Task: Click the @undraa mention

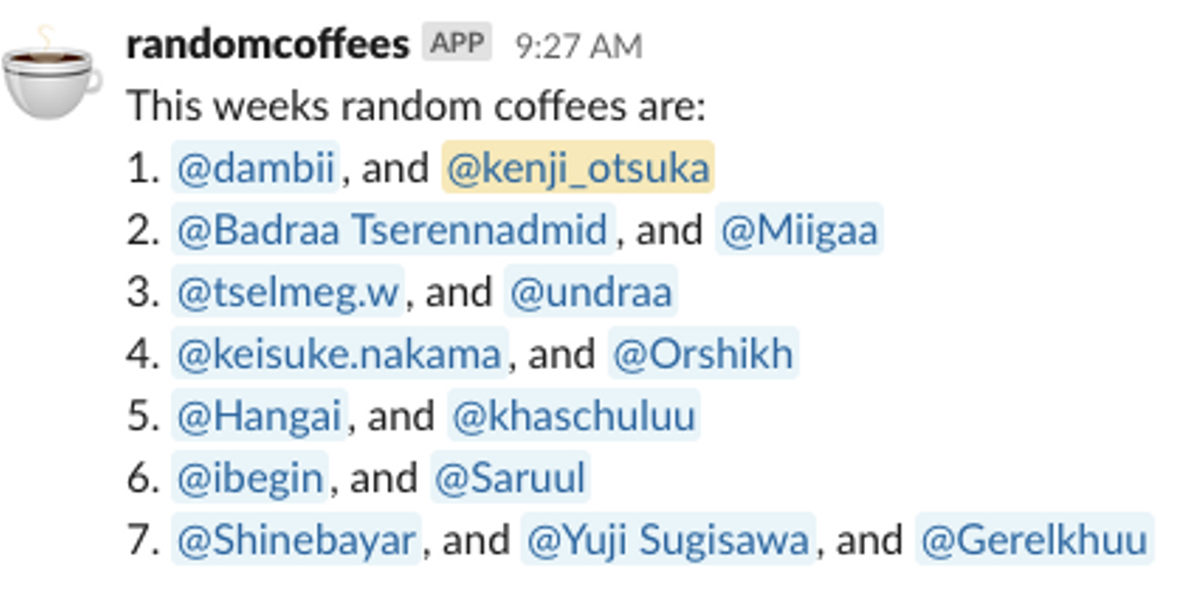Action: pos(590,292)
